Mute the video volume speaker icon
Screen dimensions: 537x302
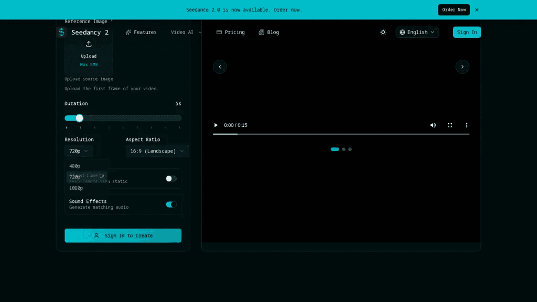[x=433, y=125]
